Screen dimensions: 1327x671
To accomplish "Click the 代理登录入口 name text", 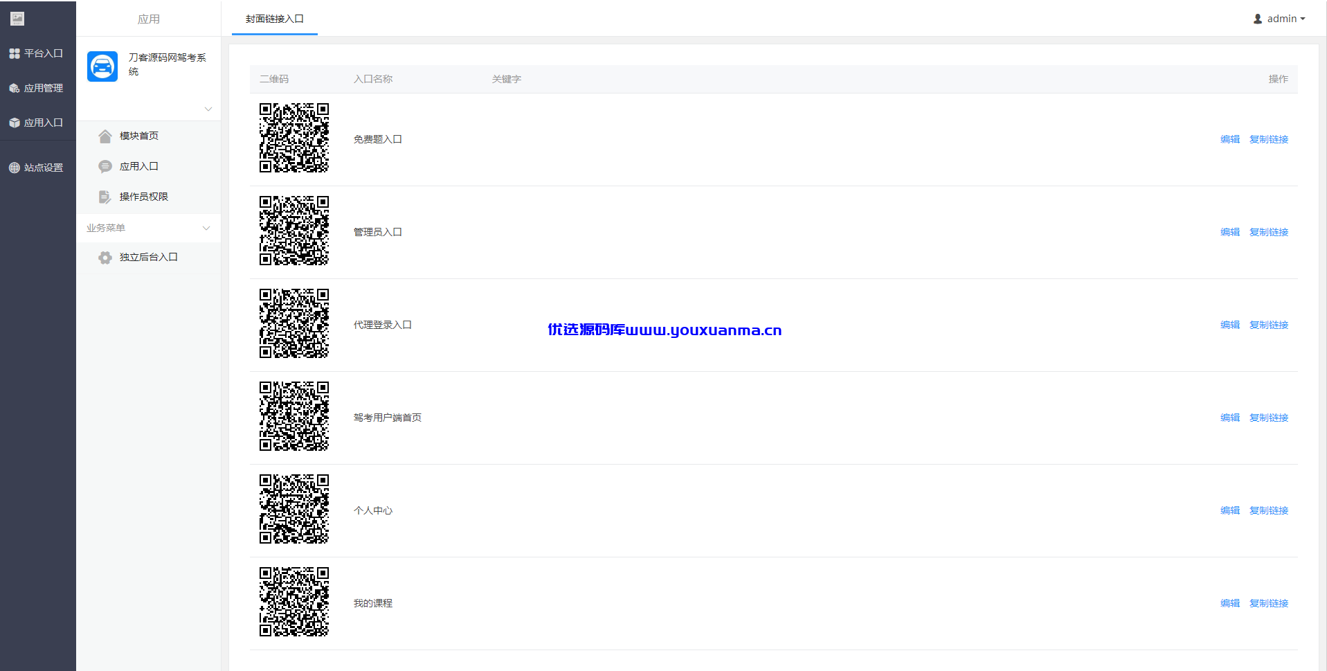I will [383, 325].
